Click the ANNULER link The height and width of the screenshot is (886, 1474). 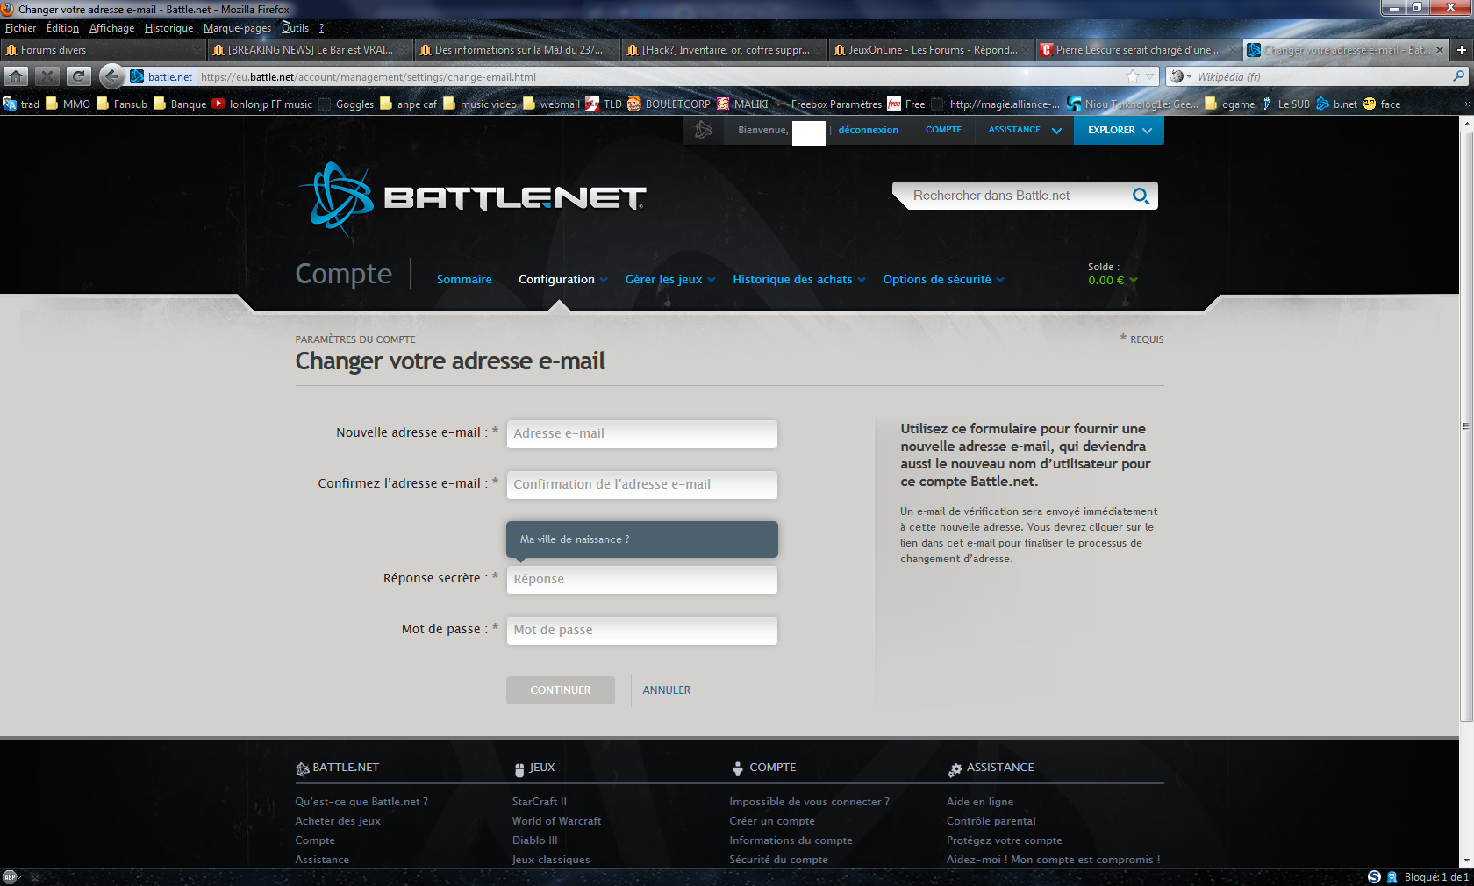click(667, 690)
